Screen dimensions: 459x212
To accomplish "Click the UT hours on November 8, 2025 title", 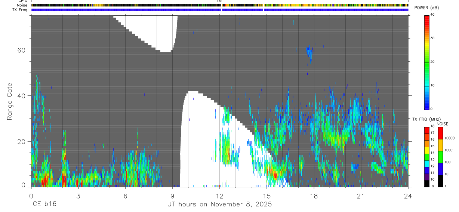I will (x=219, y=205).
